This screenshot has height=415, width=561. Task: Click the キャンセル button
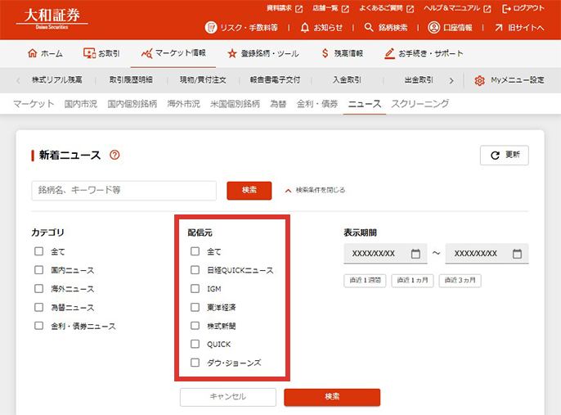(x=228, y=397)
